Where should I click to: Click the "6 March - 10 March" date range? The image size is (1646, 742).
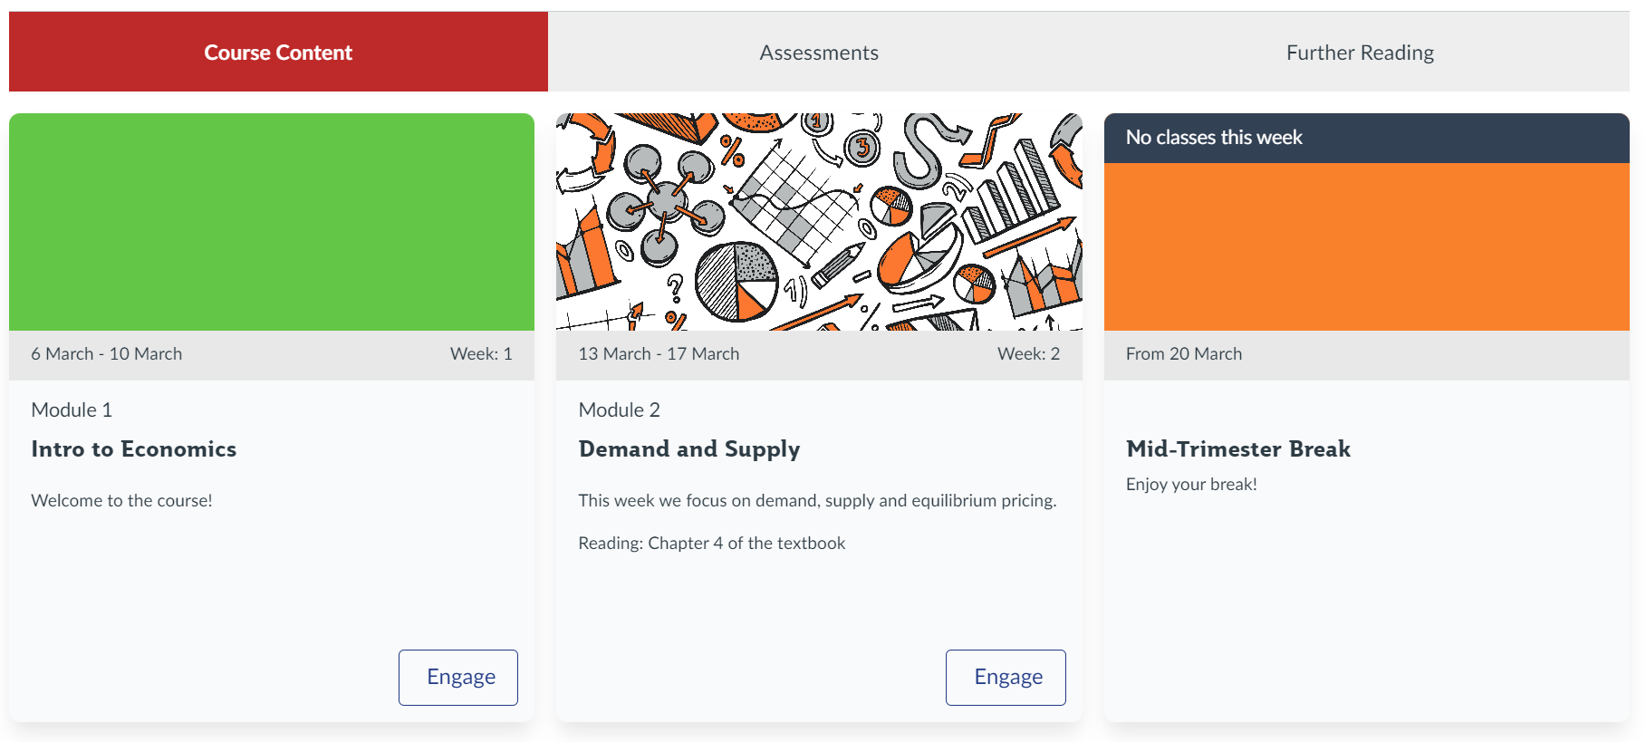(x=107, y=354)
